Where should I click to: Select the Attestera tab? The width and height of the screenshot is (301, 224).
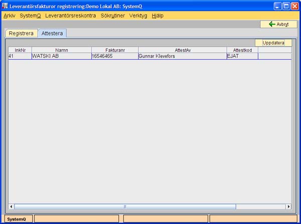tap(52, 33)
